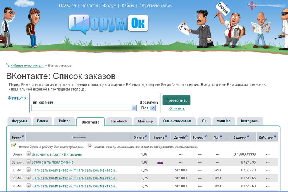Click info icon next to Оплата header

coord(146,136)
